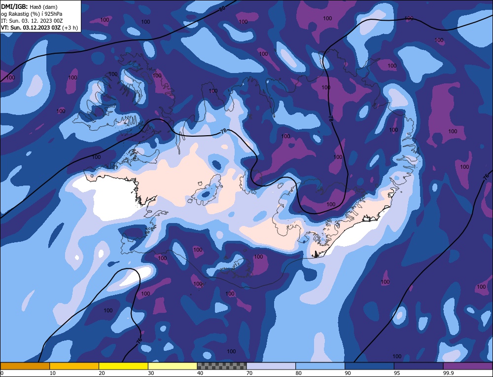Click the legend value "10"
Screen dimensions: 493x377
(52, 373)
